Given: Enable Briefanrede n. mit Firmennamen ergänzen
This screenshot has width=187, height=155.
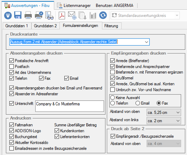Looking at the screenshot, I should (113, 72).
